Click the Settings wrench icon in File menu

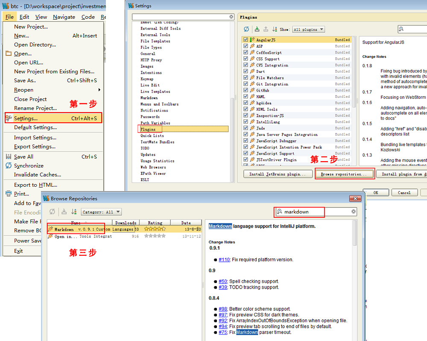(x=9, y=118)
